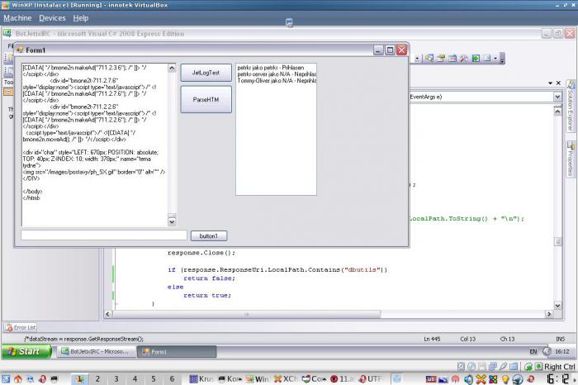This screenshot has height=385, width=578.
Task: Click light bulb icon in host tray
Action: (x=505, y=379)
